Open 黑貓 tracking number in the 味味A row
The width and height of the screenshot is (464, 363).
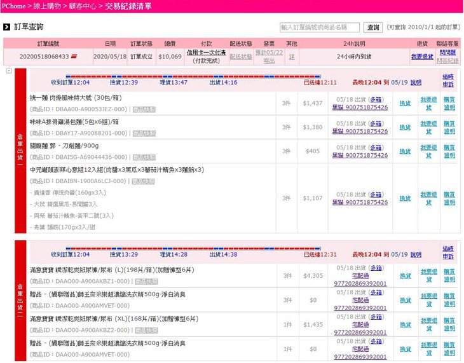pos(360,132)
